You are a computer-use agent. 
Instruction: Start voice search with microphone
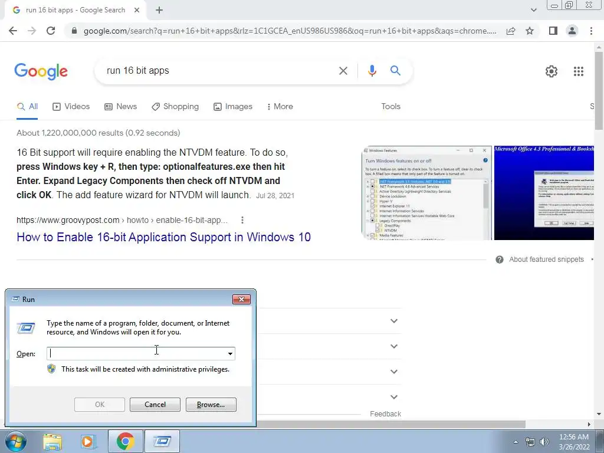(372, 71)
